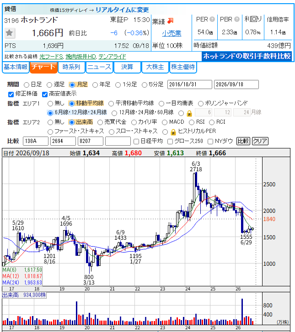Click the lock icon beside ヒストリカルPER
The image size is (295, 332).
(x=173, y=132)
